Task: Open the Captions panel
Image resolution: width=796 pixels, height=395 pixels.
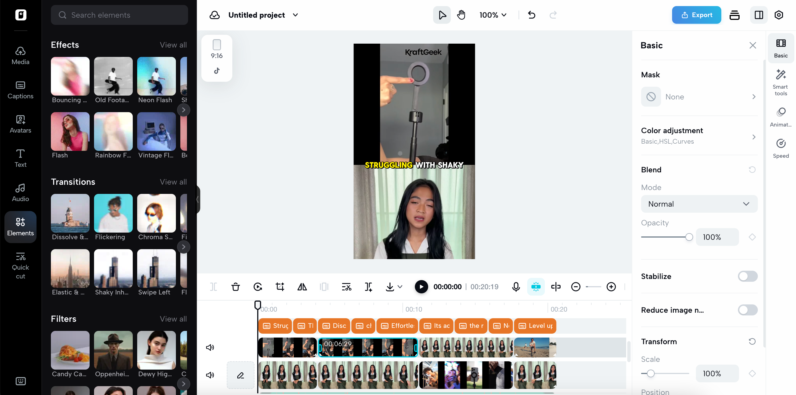Action: pos(20,90)
